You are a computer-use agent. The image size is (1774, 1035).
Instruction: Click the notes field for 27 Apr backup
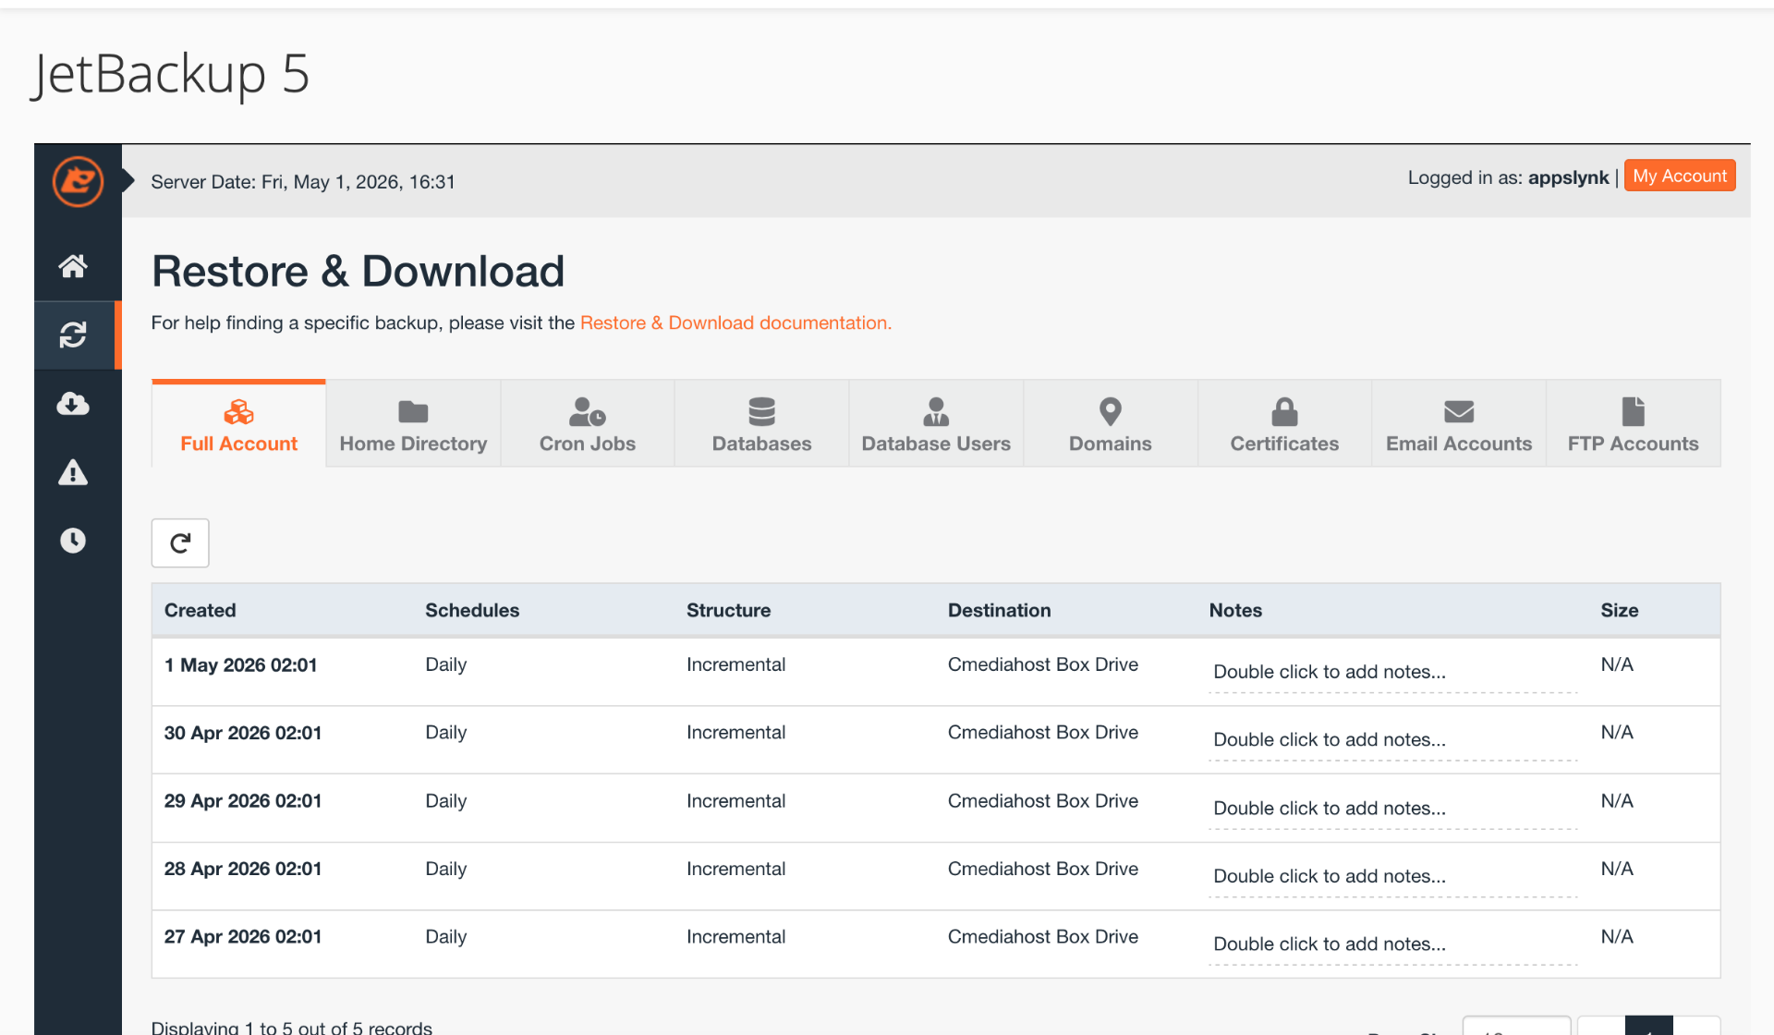[1392, 944]
